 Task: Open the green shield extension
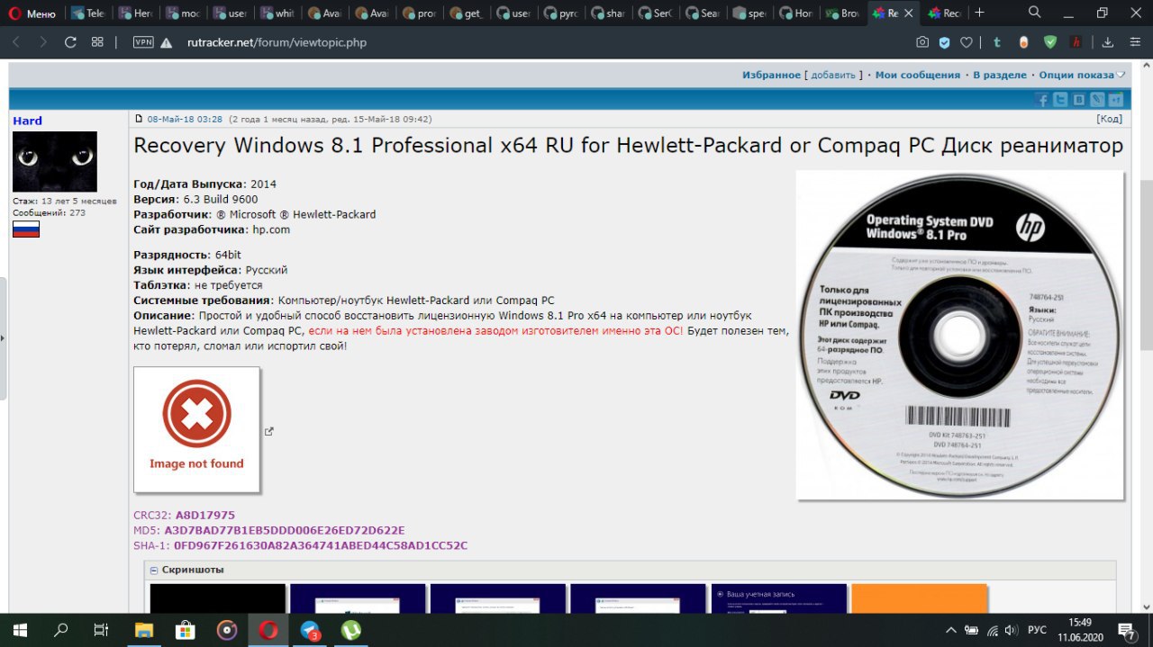[1050, 42]
